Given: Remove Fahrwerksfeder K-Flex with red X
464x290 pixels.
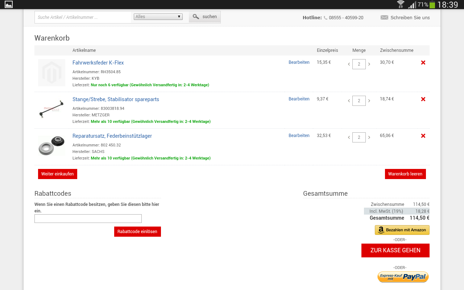Looking at the screenshot, I should pos(423,63).
